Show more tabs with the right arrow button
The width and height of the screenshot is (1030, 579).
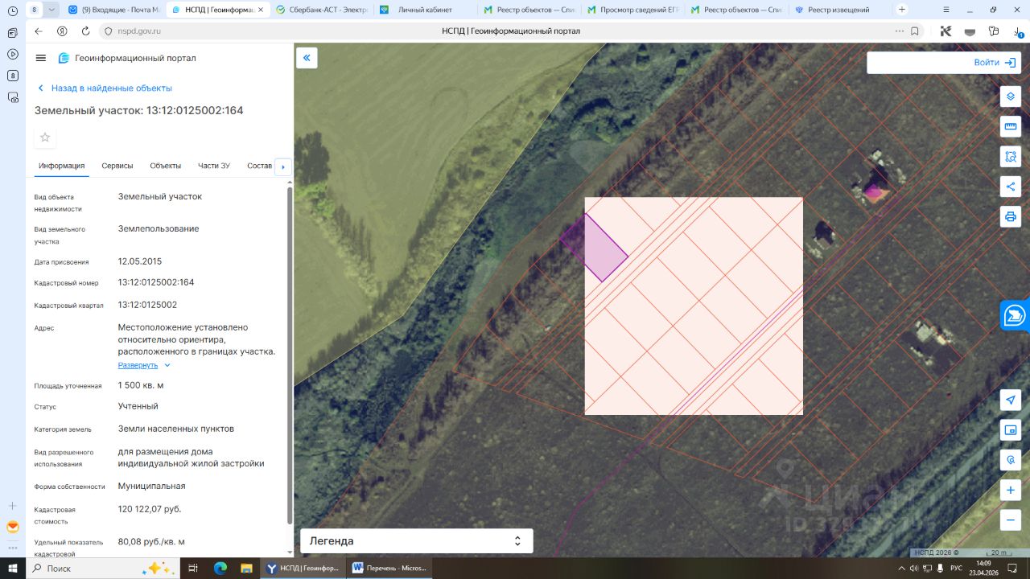(x=282, y=166)
